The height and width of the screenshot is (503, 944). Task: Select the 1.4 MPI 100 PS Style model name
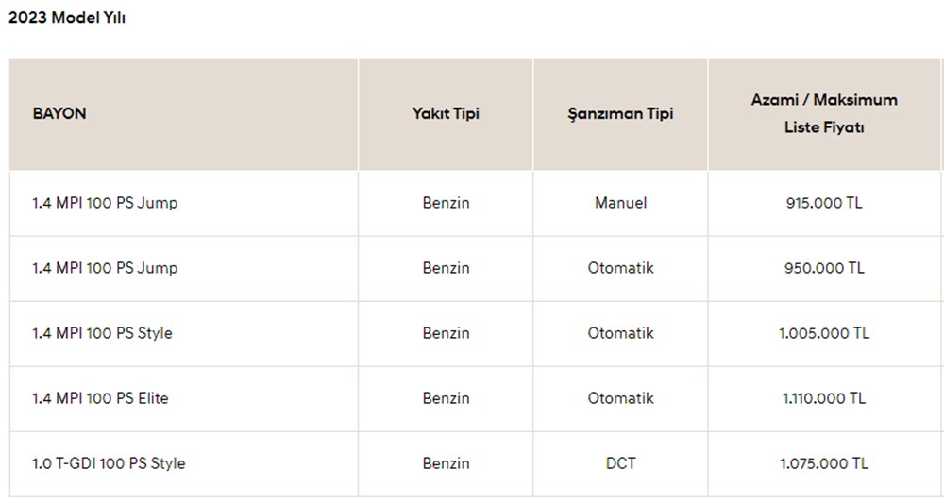102,333
